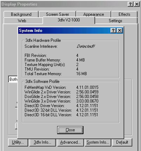Click the '4 MB' frame buffer value

click(x=80, y=60)
